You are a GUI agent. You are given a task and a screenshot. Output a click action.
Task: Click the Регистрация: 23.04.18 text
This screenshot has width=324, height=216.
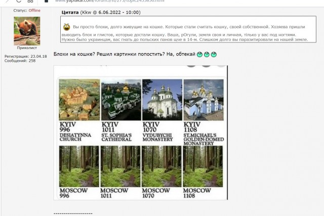[26, 56]
